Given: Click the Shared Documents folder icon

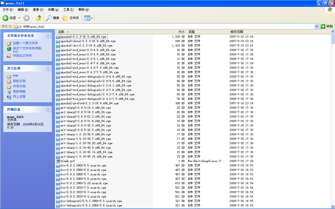Looking at the screenshot, I should tap(9, 86).
